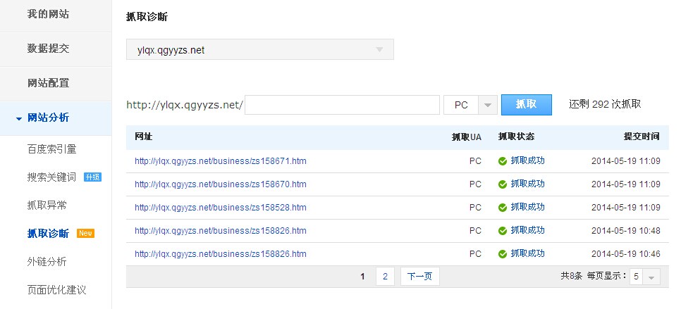This screenshot has width=681, height=309.
Task: Focus the URL path input field
Action: coord(342,105)
